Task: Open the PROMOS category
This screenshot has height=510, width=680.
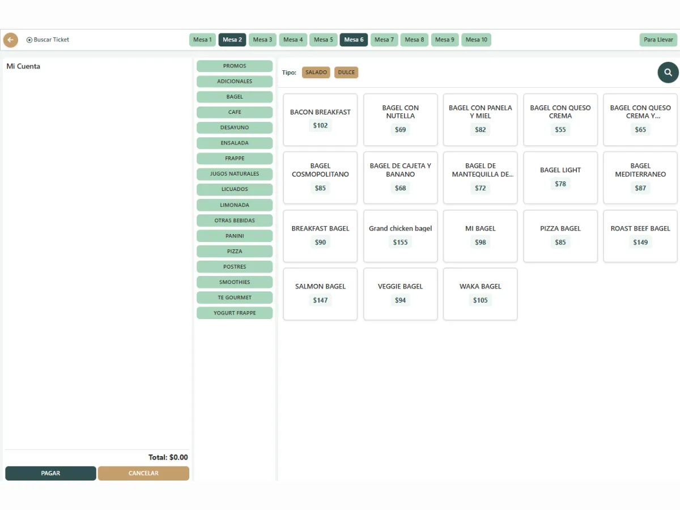Action: 235,66
